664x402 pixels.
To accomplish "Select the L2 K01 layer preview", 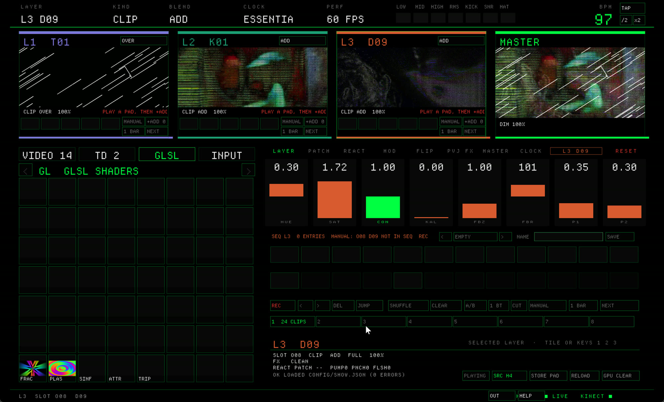I will click(253, 77).
